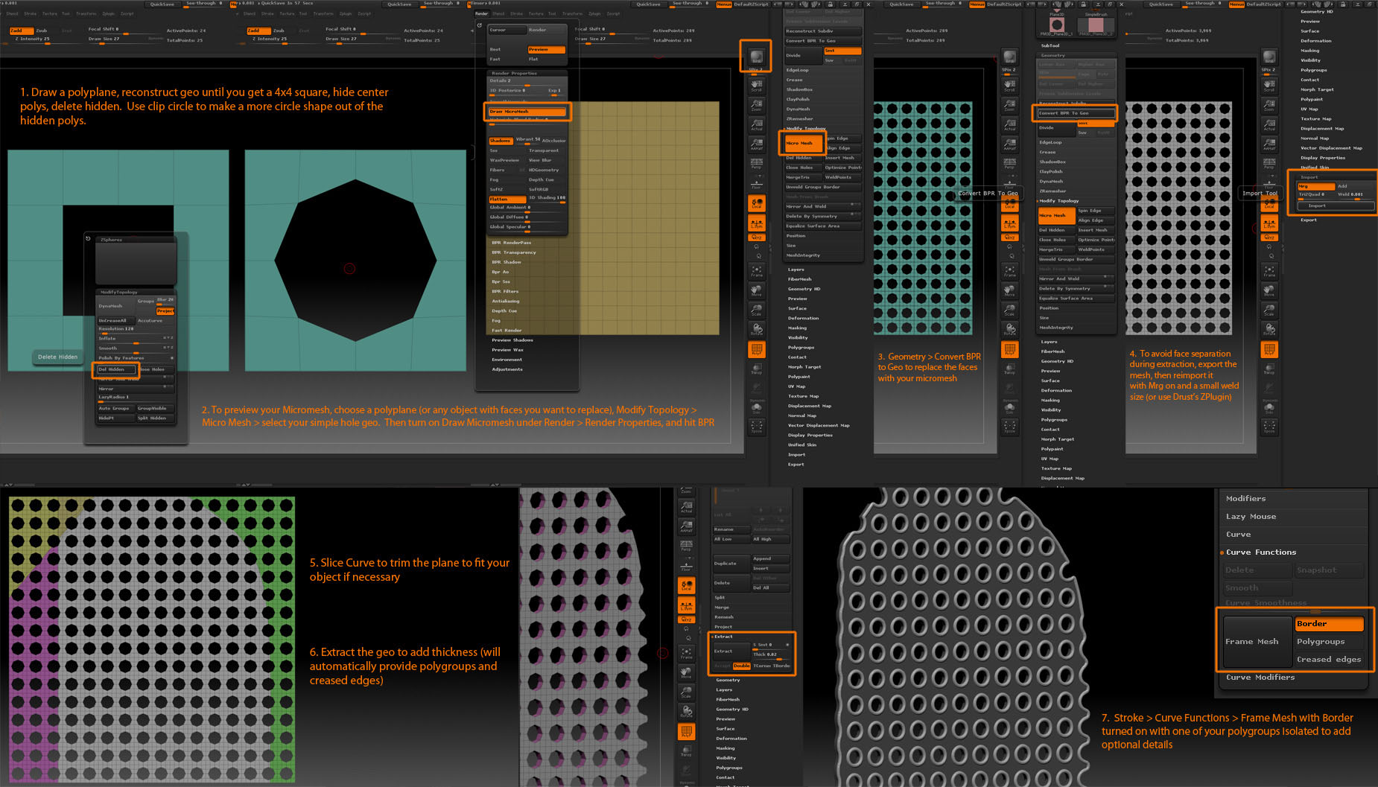The width and height of the screenshot is (1378, 787).
Task: Toggle Double option in Extract section
Action: point(741,666)
